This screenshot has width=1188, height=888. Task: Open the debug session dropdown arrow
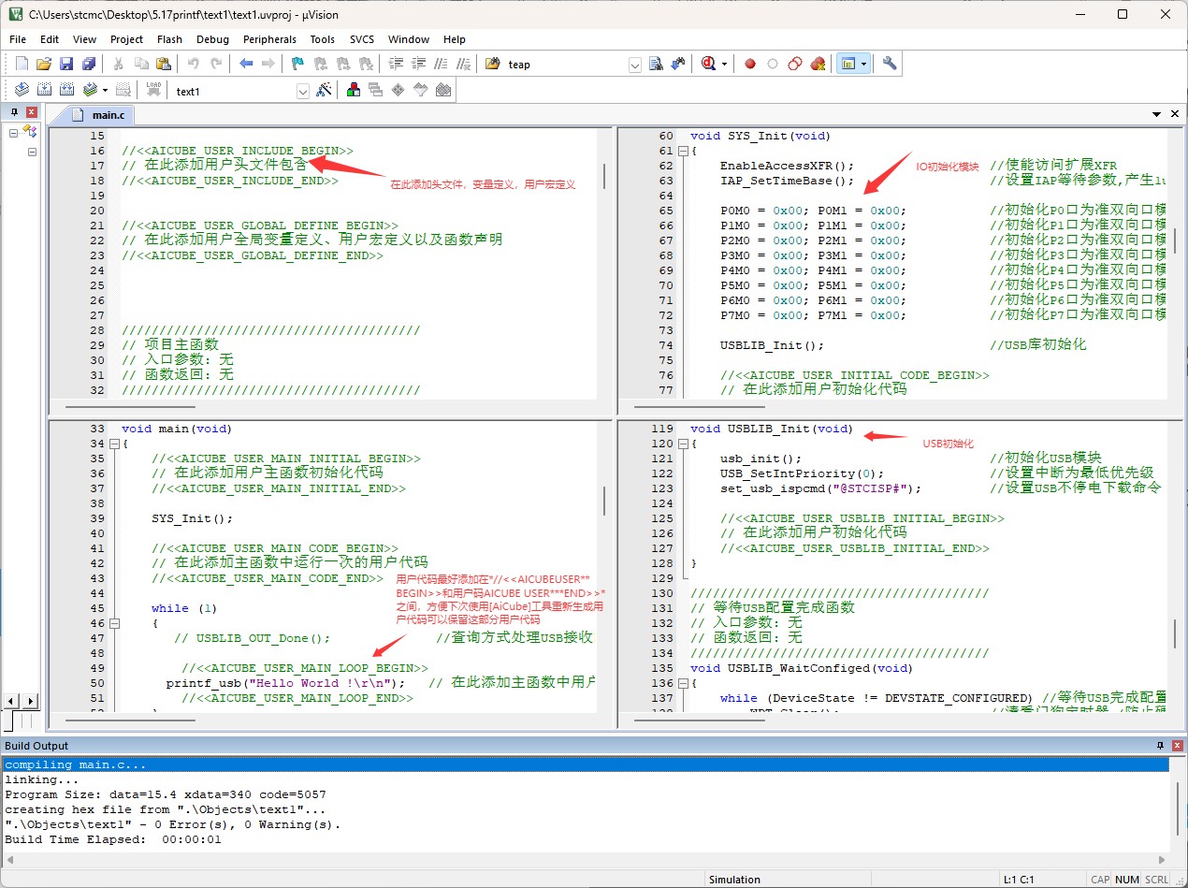[724, 64]
